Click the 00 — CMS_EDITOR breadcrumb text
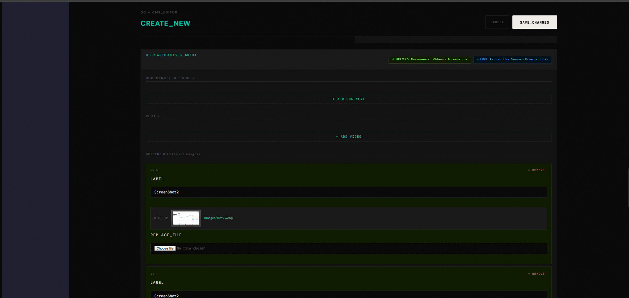Viewport: 629px width, 298px height. coord(159,12)
